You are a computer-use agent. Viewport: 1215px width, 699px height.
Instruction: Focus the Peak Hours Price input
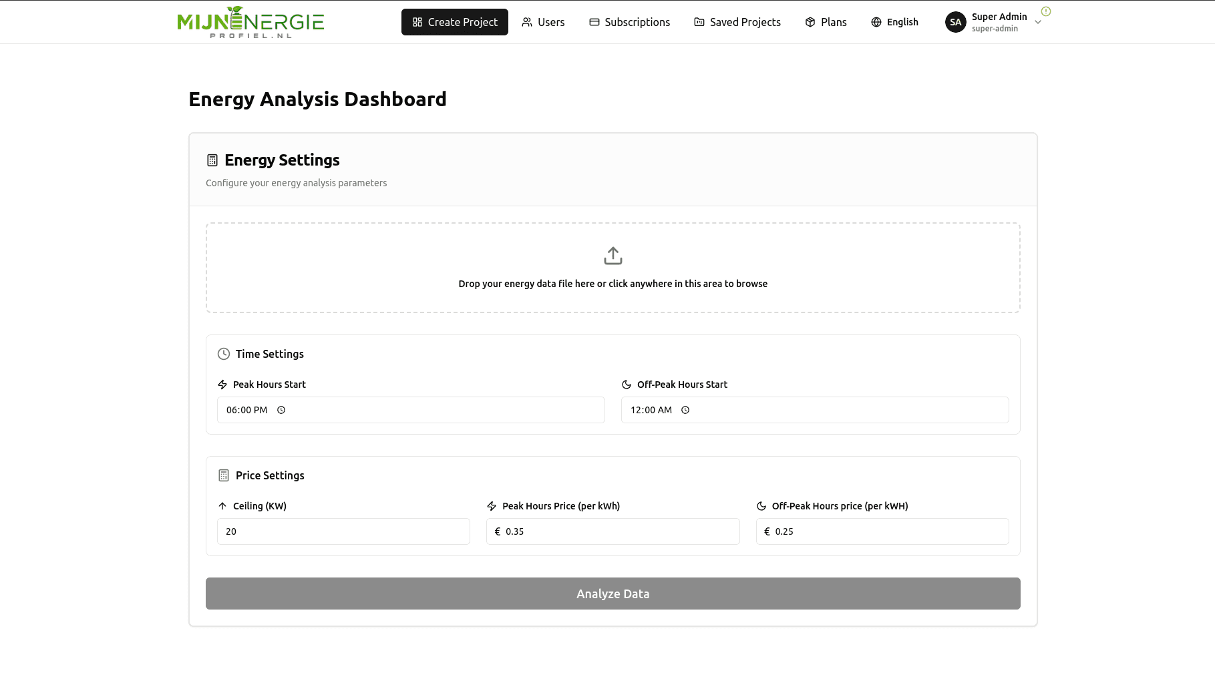pos(613,531)
